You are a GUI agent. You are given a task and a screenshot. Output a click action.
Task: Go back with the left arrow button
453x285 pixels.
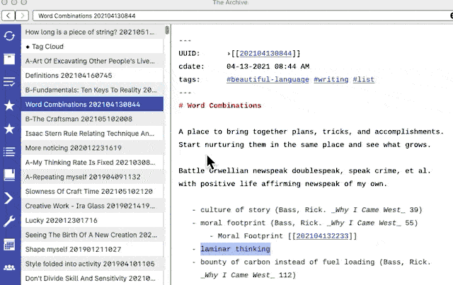click(x=8, y=16)
